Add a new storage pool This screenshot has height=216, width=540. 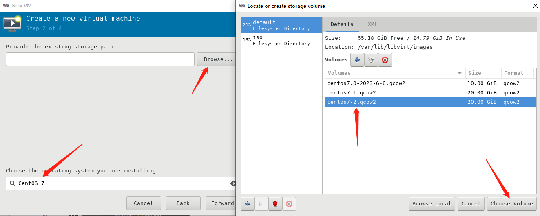248,203
